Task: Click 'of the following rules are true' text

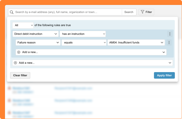Action: coord(53,25)
